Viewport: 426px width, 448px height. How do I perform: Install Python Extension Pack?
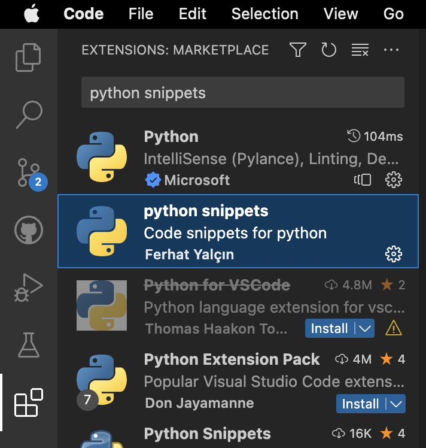pyautogui.click(x=361, y=404)
